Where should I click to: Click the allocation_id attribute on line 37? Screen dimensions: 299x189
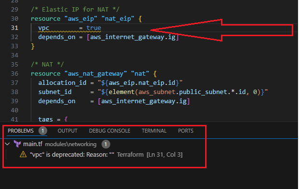[63, 83]
